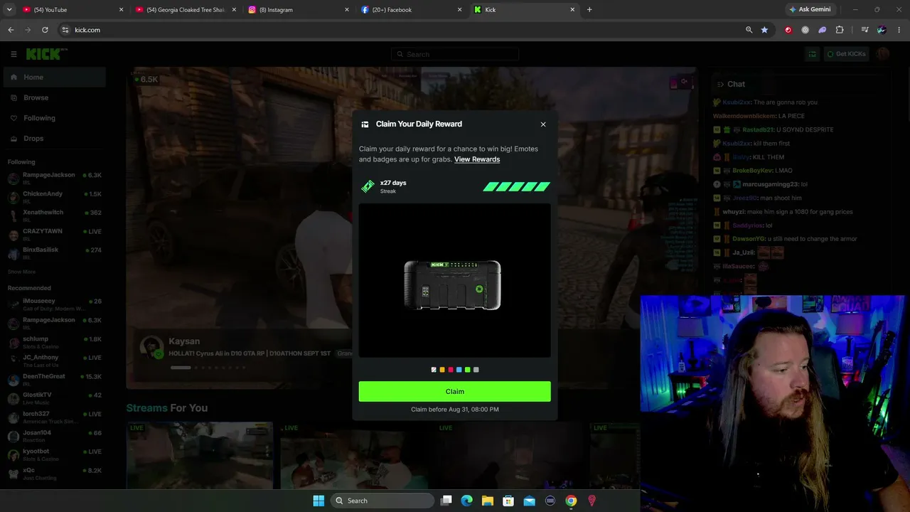Open the zoom magnifier in the address bar
Screen dimensions: 910x512
pos(749,30)
